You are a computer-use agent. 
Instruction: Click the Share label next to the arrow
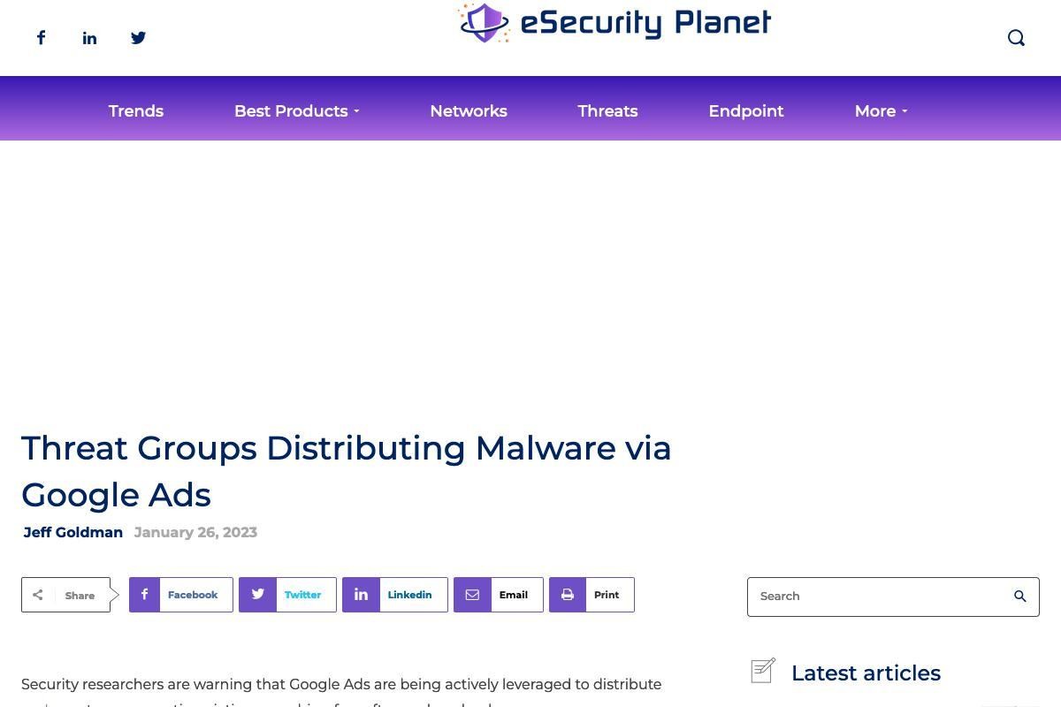(x=80, y=596)
